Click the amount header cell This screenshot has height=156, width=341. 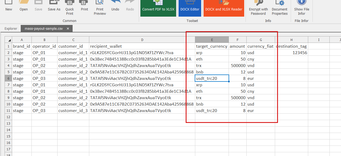[237, 46]
